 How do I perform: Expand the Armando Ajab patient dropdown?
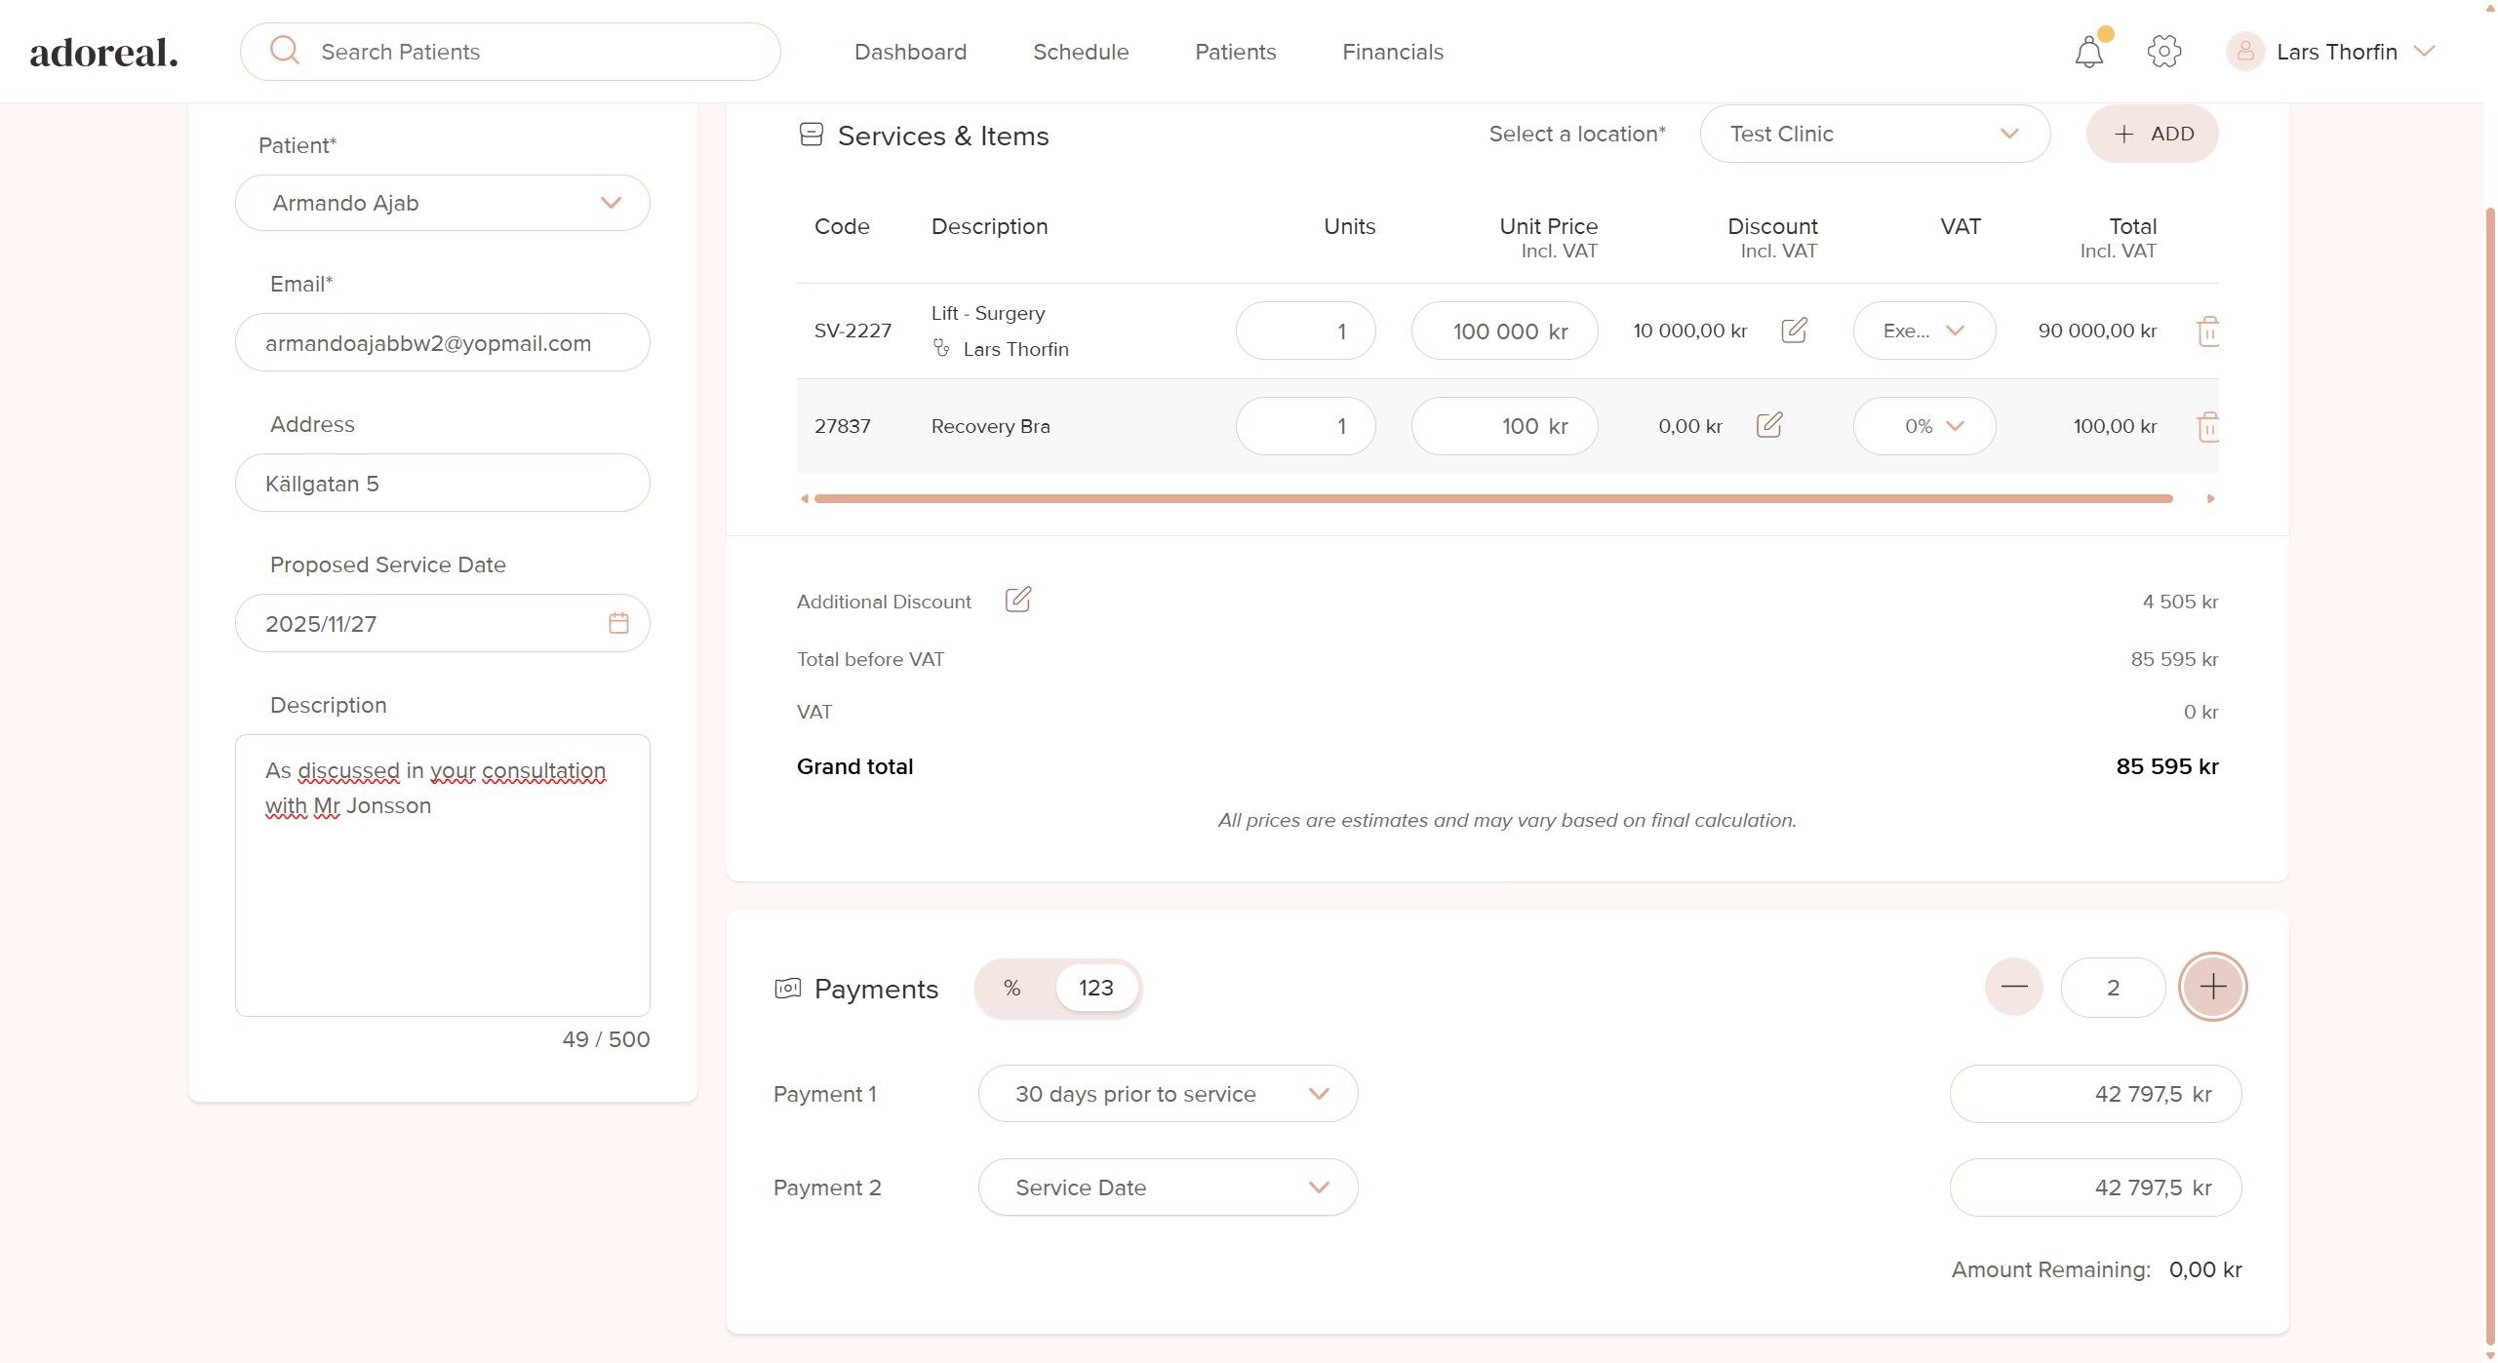click(442, 203)
